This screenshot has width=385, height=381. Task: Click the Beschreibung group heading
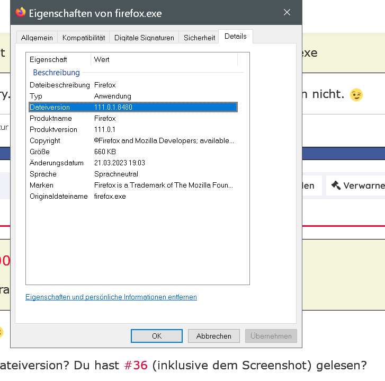point(56,73)
